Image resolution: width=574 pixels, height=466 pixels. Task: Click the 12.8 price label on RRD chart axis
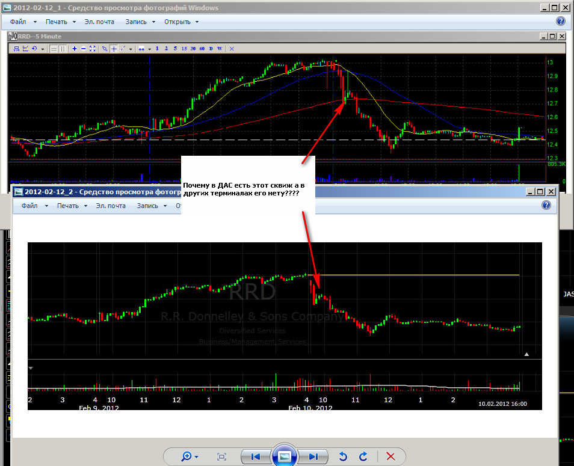click(552, 90)
